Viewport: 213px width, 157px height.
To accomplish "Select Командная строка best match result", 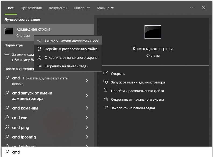I will tap(48, 32).
